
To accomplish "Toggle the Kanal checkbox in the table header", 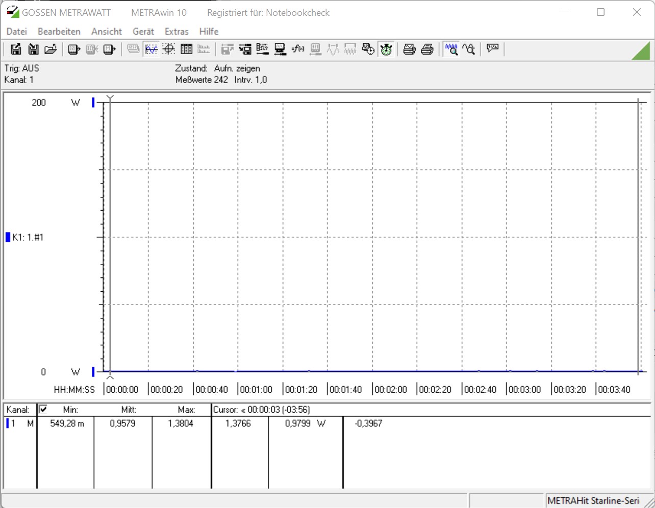I will [x=43, y=409].
